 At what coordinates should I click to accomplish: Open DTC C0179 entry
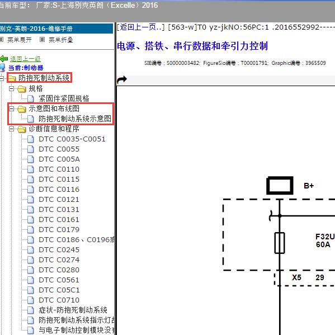[x=59, y=229]
